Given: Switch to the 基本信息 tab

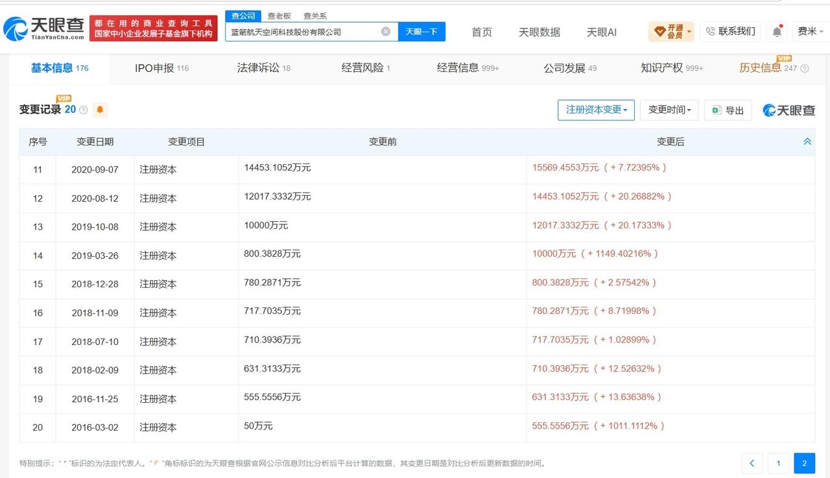Looking at the screenshot, I should coord(60,68).
